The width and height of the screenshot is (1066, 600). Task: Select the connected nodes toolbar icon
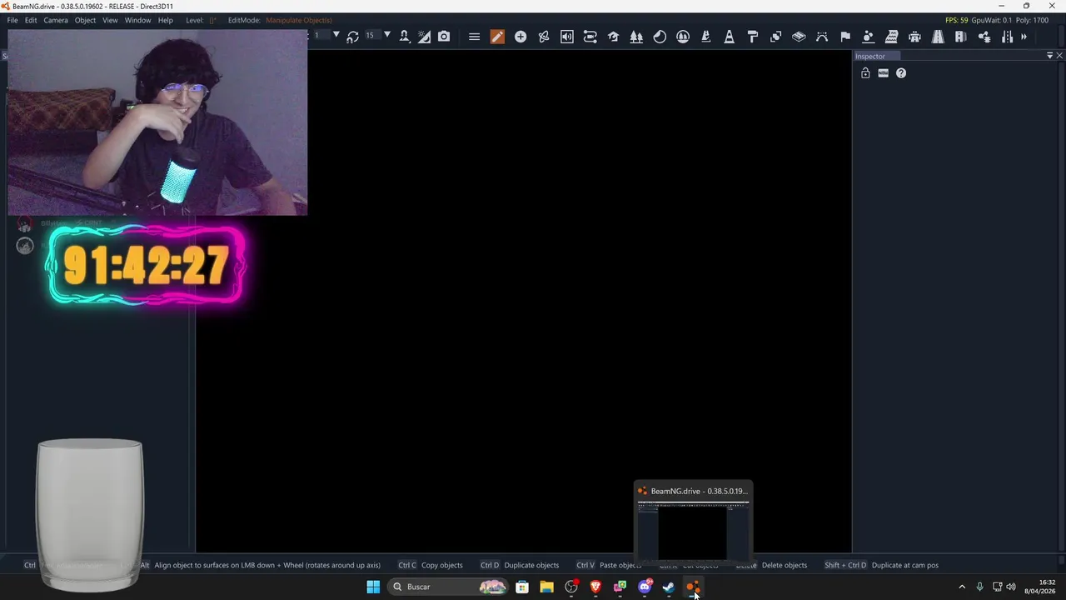(x=984, y=37)
